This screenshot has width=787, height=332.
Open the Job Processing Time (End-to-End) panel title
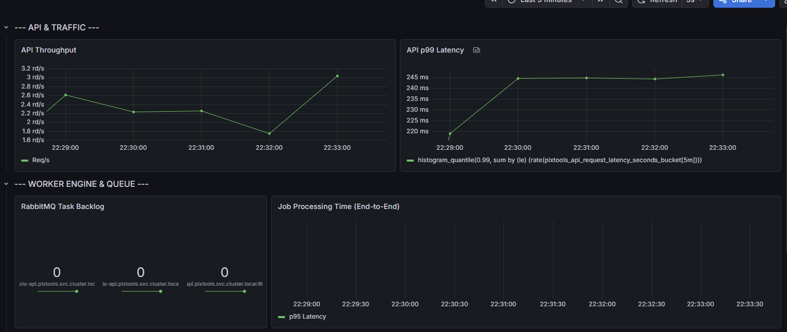pos(339,206)
